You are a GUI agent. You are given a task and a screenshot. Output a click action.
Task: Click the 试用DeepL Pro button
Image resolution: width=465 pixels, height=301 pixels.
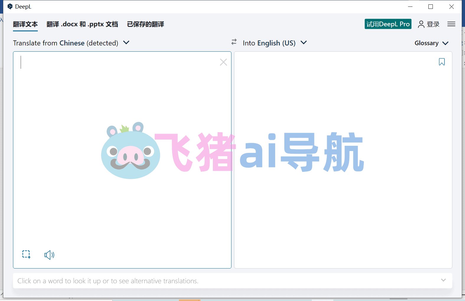(388, 24)
